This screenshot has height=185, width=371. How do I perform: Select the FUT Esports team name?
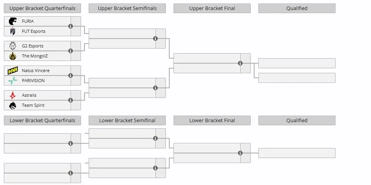point(34,31)
